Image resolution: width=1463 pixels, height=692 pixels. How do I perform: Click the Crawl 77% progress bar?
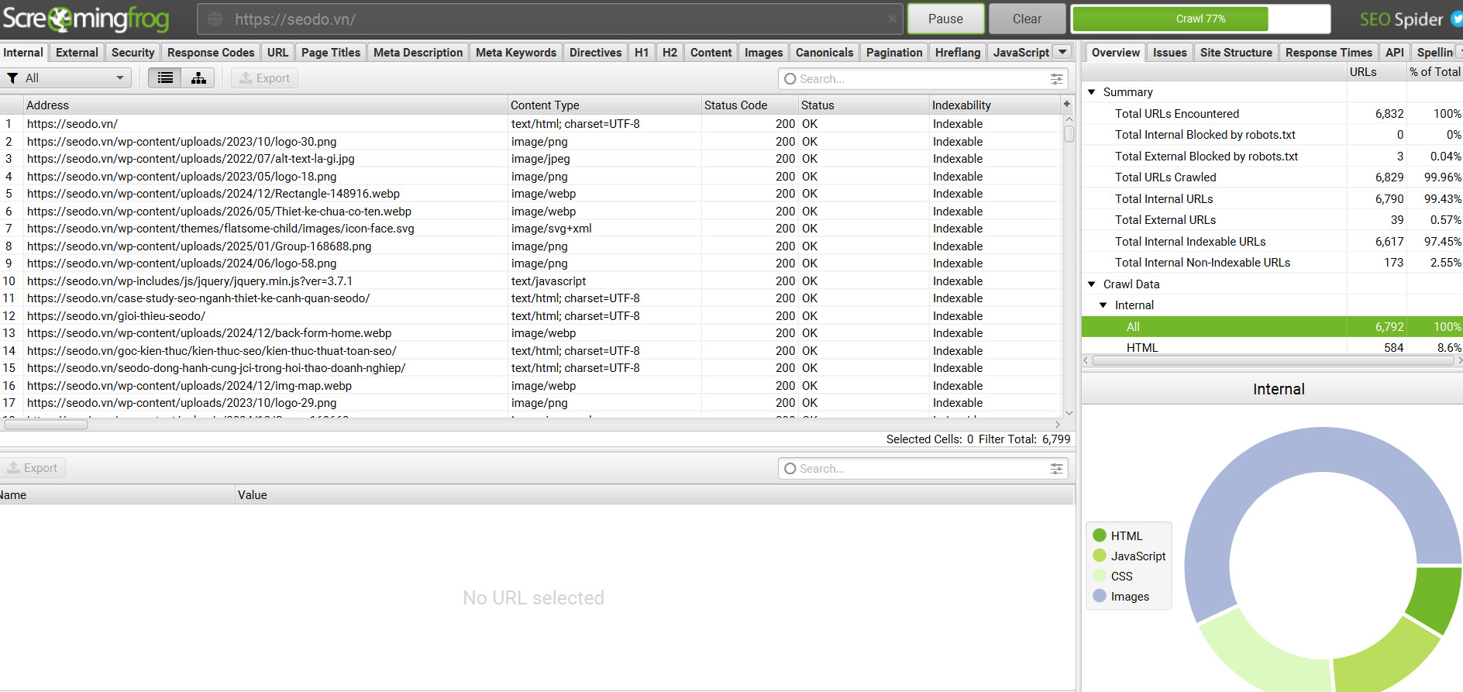point(1200,19)
